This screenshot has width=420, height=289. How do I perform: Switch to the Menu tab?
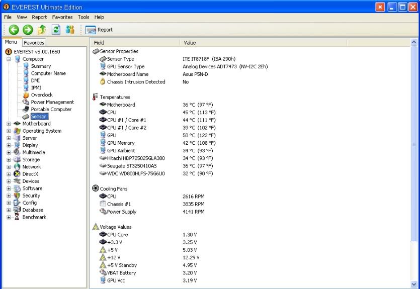point(11,42)
